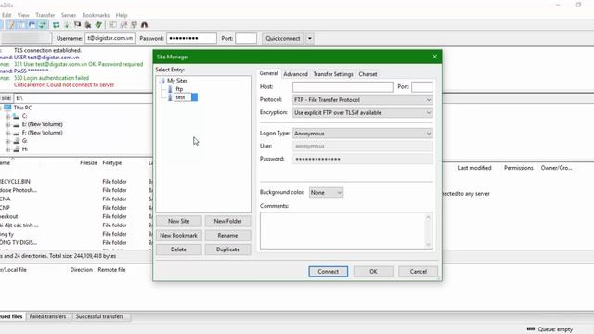
Task: Click the This PC computer icon
Action: point(7,108)
